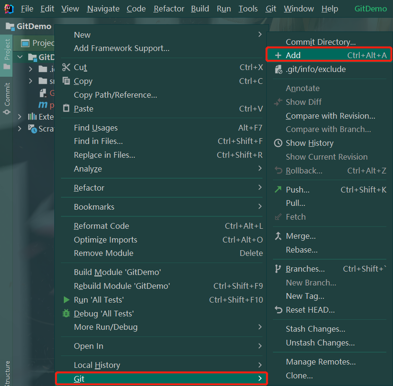Select Add Framework Support...

pos(161,48)
